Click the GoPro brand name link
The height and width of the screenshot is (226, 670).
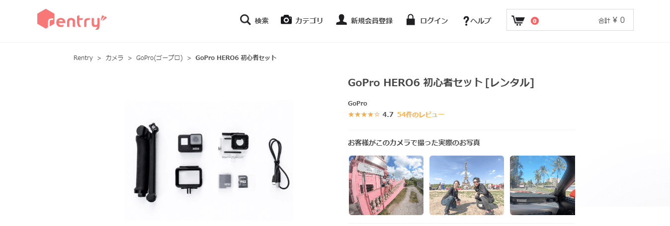[x=357, y=104]
